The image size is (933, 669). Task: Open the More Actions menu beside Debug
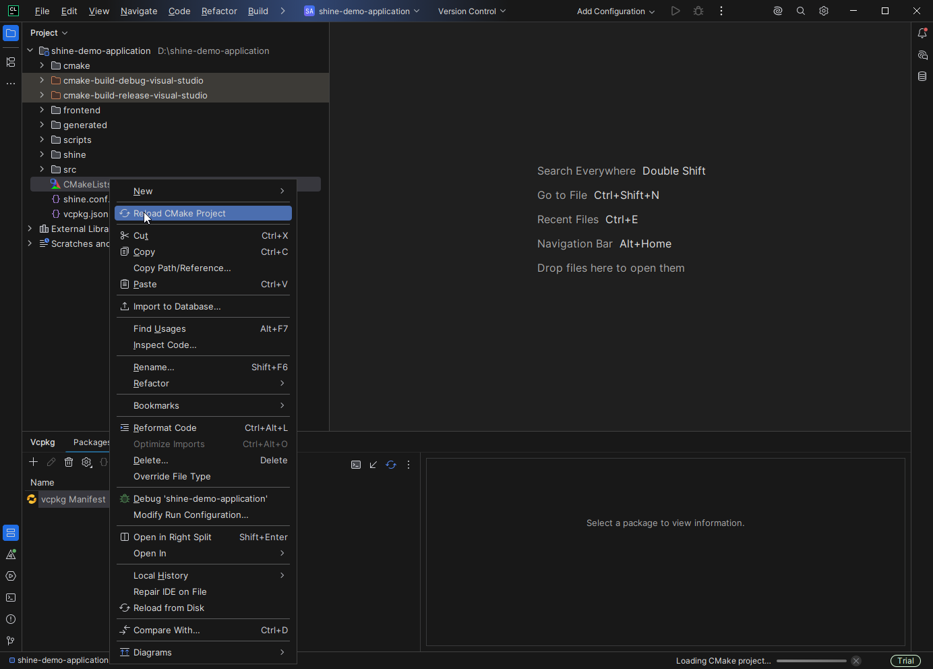coord(721,11)
